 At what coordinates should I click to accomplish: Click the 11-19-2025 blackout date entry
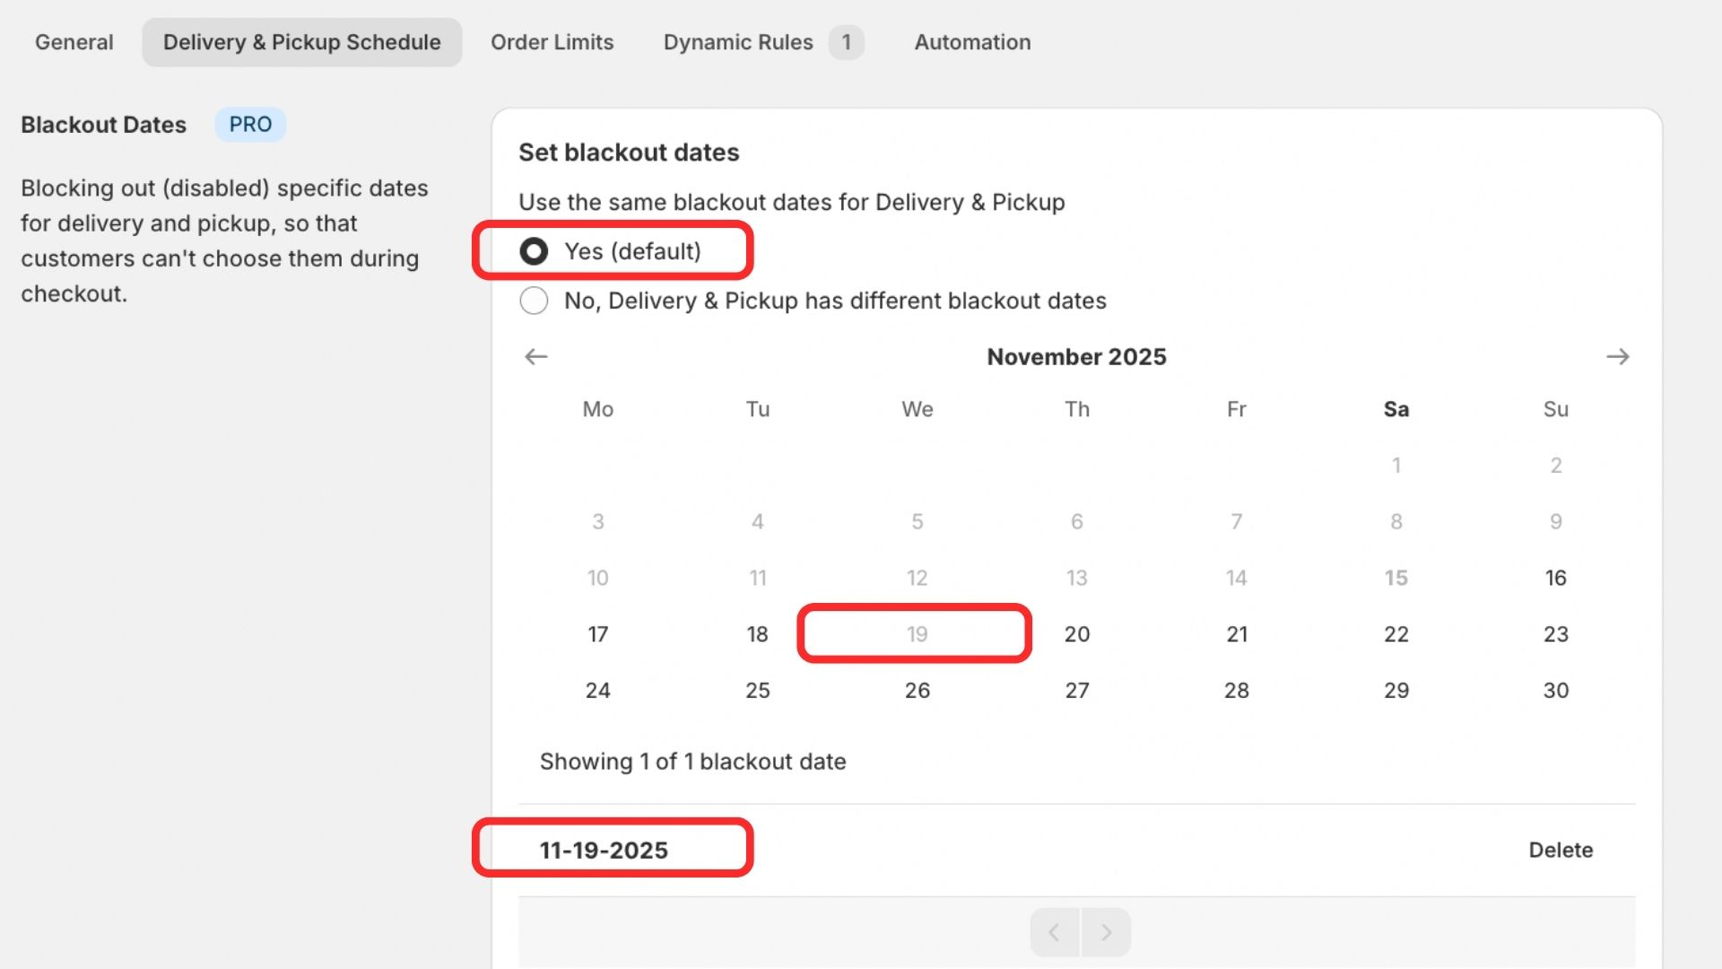point(604,850)
